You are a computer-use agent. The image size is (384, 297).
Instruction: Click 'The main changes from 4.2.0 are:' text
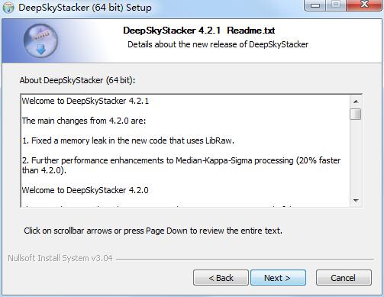tap(84, 121)
